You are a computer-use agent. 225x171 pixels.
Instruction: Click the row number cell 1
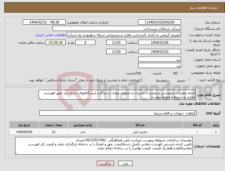click(216, 132)
